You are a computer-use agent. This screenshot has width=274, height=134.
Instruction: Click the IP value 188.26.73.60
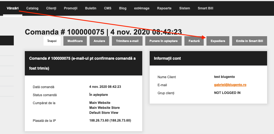point(110,120)
